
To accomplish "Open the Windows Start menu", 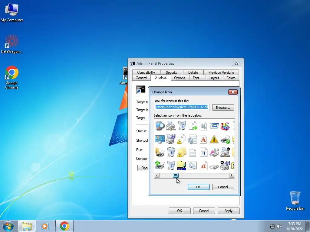I will pos(8,226).
